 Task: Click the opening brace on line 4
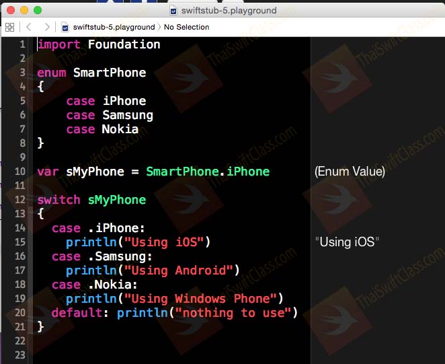(x=40, y=86)
